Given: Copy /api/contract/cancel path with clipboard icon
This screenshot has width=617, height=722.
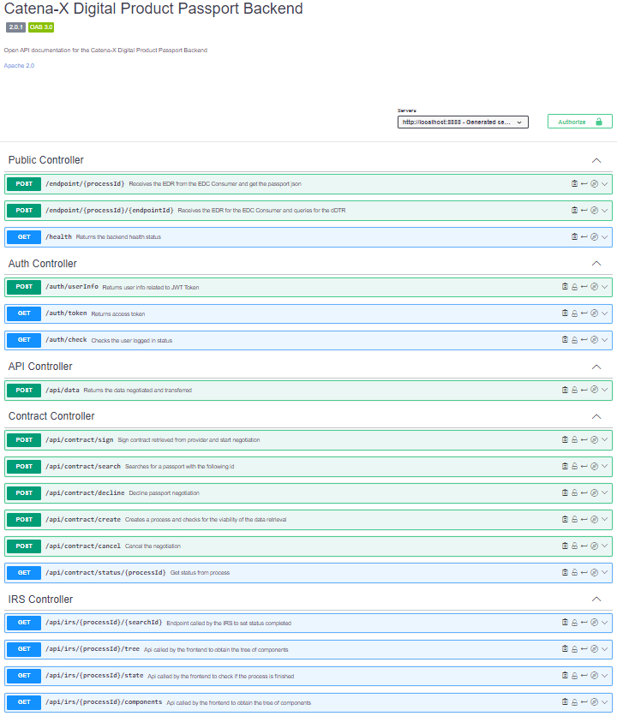Looking at the screenshot, I should 565,546.
